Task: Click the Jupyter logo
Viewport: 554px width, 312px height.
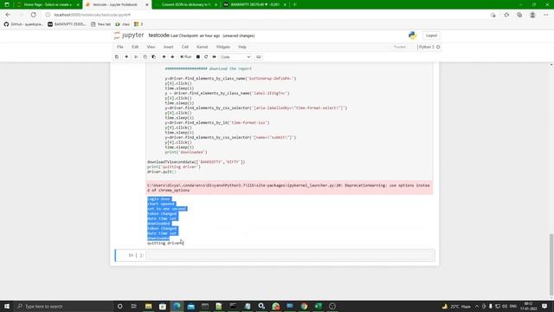Action: pos(129,36)
